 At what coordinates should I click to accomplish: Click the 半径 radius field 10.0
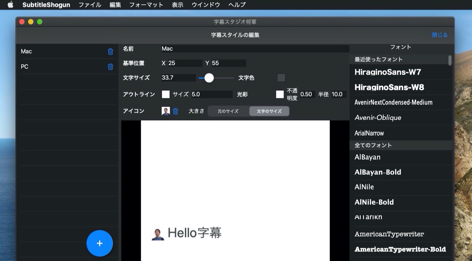pyautogui.click(x=339, y=94)
